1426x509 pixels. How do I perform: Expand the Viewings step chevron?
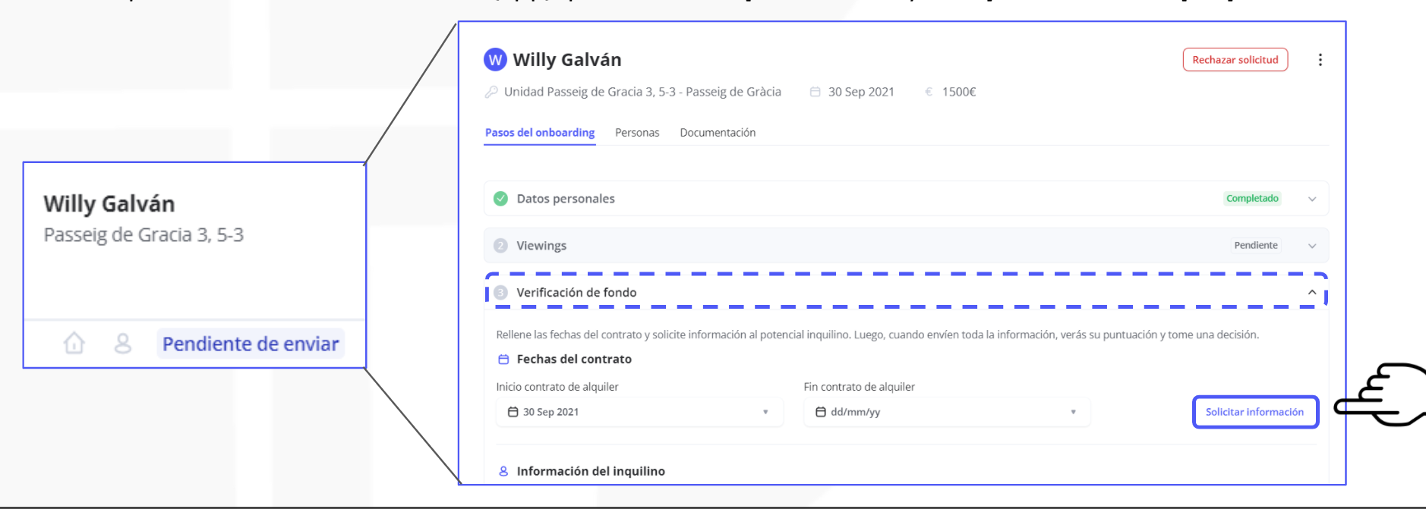[1311, 246]
